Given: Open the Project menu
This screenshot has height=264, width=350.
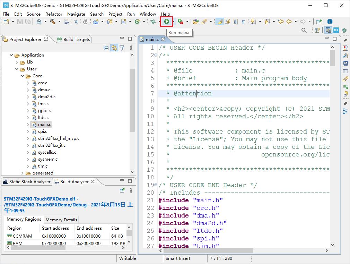Looking at the screenshot, I should [115, 14].
